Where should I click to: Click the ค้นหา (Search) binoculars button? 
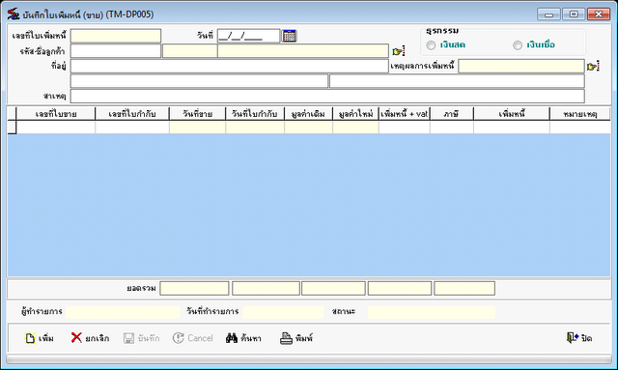click(x=243, y=338)
